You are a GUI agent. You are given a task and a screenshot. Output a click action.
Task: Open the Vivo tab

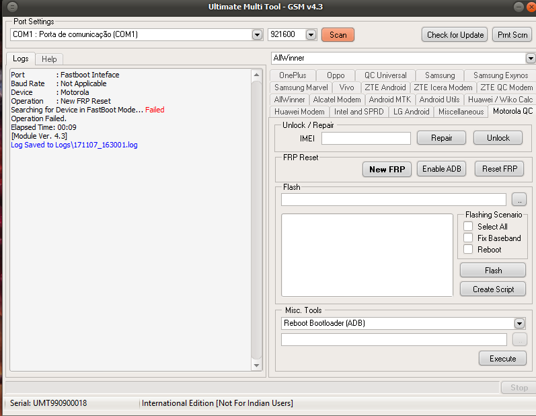click(x=346, y=88)
